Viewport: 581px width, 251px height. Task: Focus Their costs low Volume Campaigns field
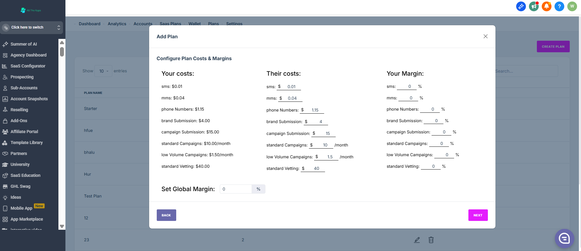(x=329, y=157)
